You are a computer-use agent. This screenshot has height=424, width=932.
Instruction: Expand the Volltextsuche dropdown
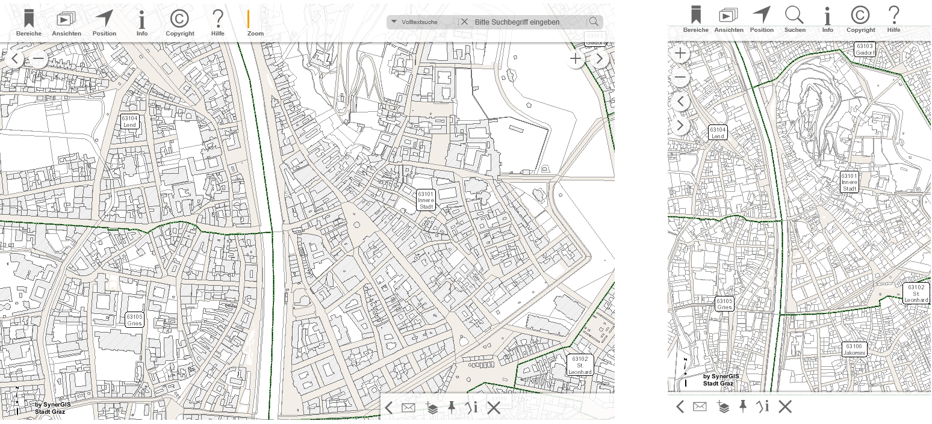tap(394, 22)
